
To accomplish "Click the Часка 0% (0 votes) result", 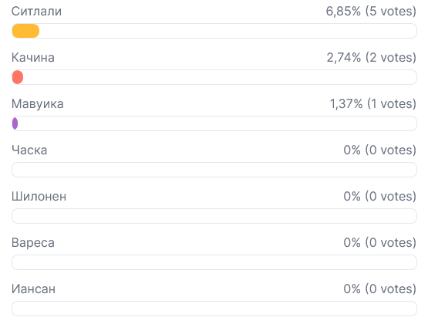I will pyautogui.click(x=379, y=150).
